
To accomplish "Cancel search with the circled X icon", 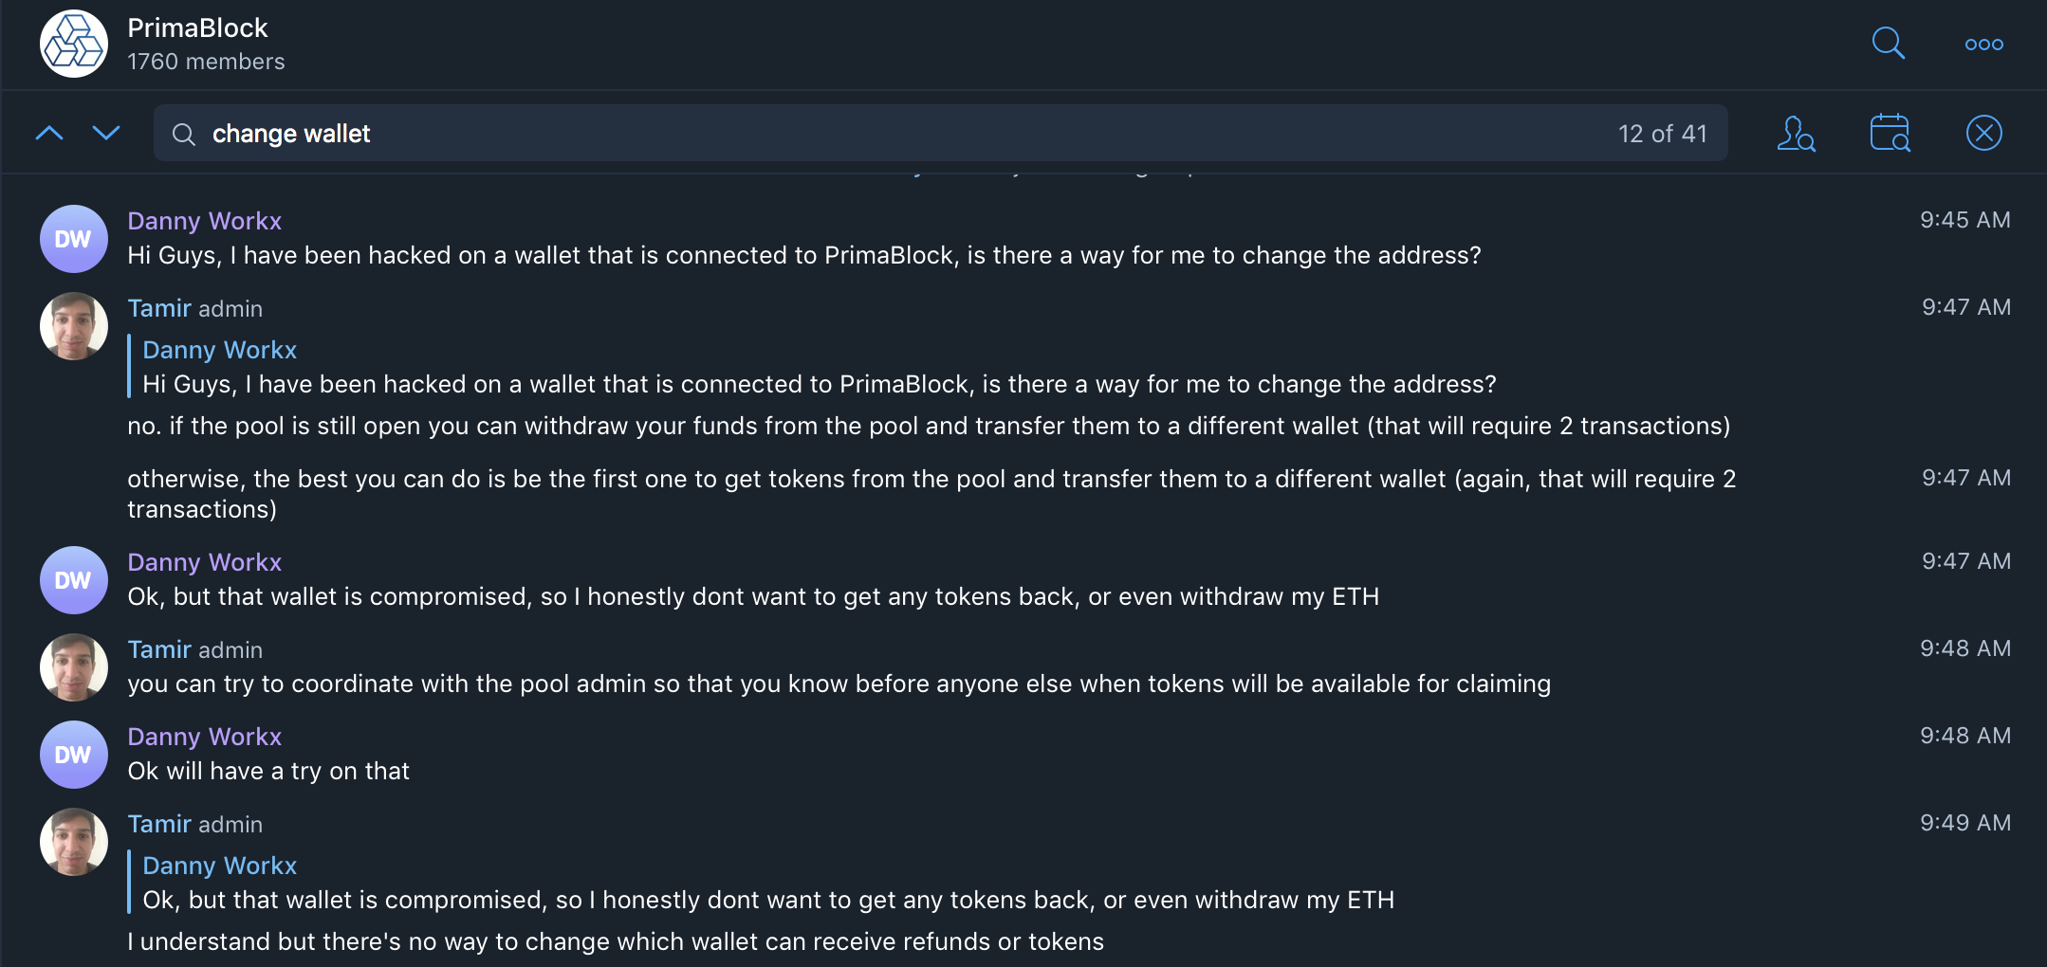I will click(1983, 133).
